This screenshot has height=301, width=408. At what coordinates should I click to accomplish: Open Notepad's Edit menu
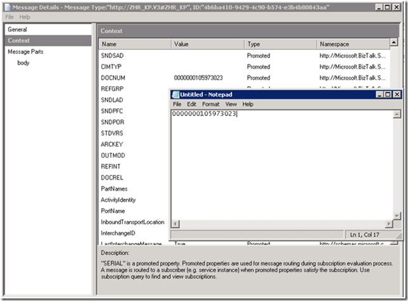[191, 104]
